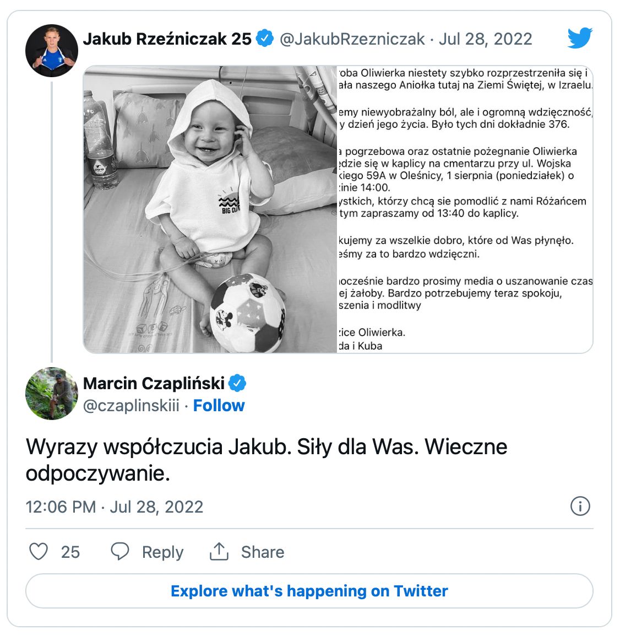Open the @czaplinskiii handle link
This screenshot has width=620, height=635.
(x=132, y=406)
